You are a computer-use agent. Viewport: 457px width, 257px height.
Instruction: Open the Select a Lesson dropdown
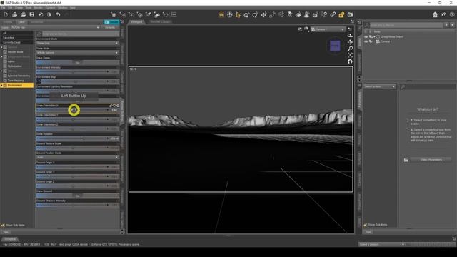382,244
